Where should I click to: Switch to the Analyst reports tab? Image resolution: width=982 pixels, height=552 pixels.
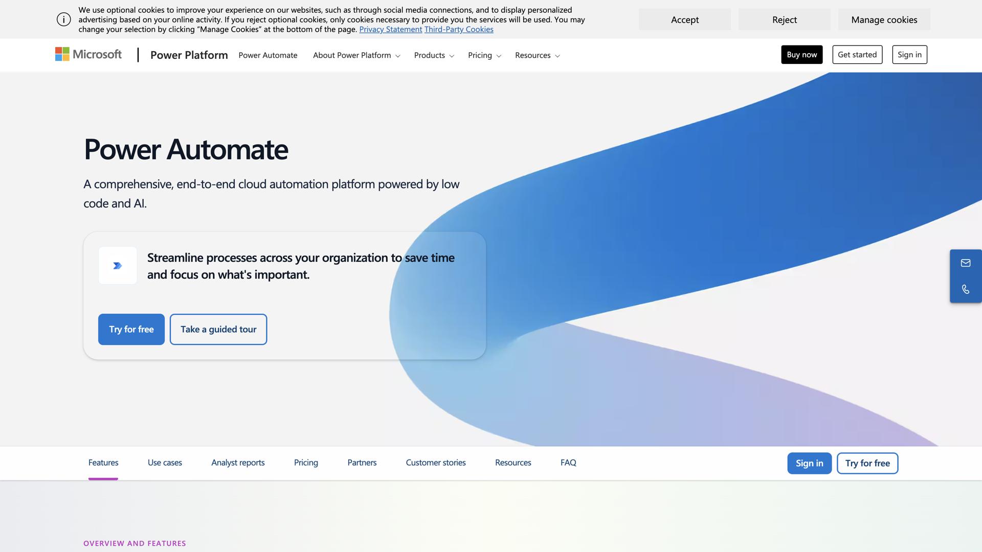[x=238, y=463]
